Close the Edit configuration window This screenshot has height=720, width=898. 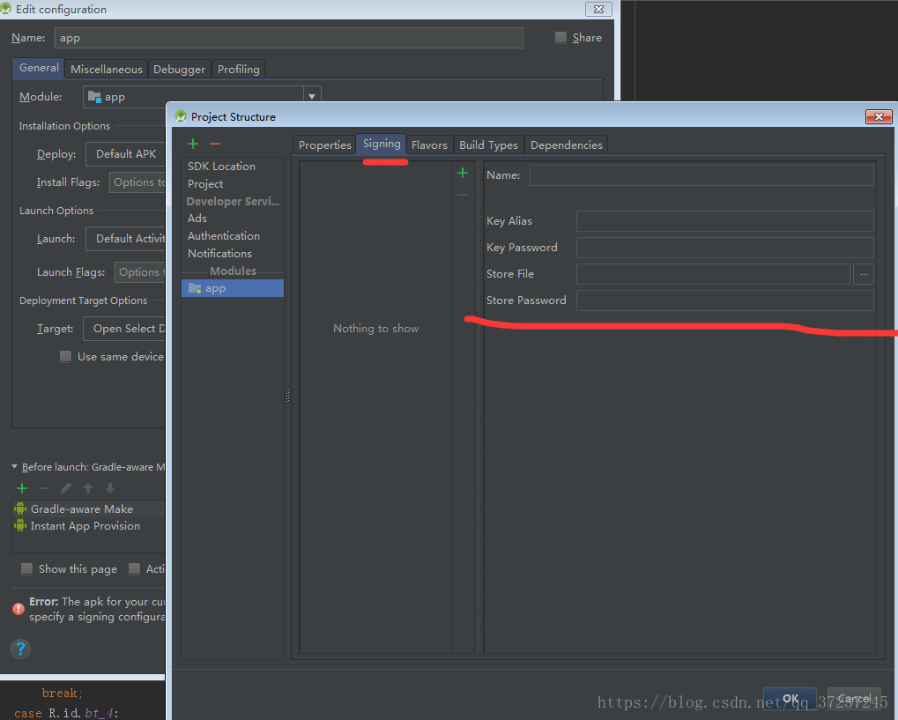(x=598, y=9)
